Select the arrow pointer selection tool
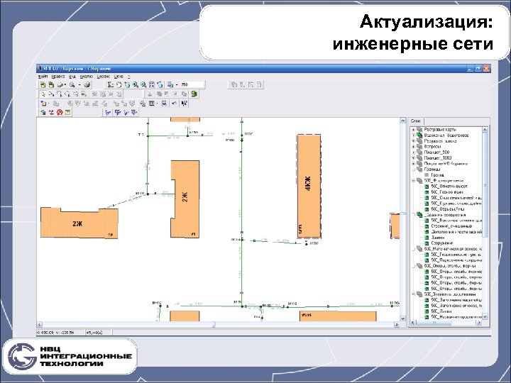Screen dimensions: 511x383 [43, 94]
